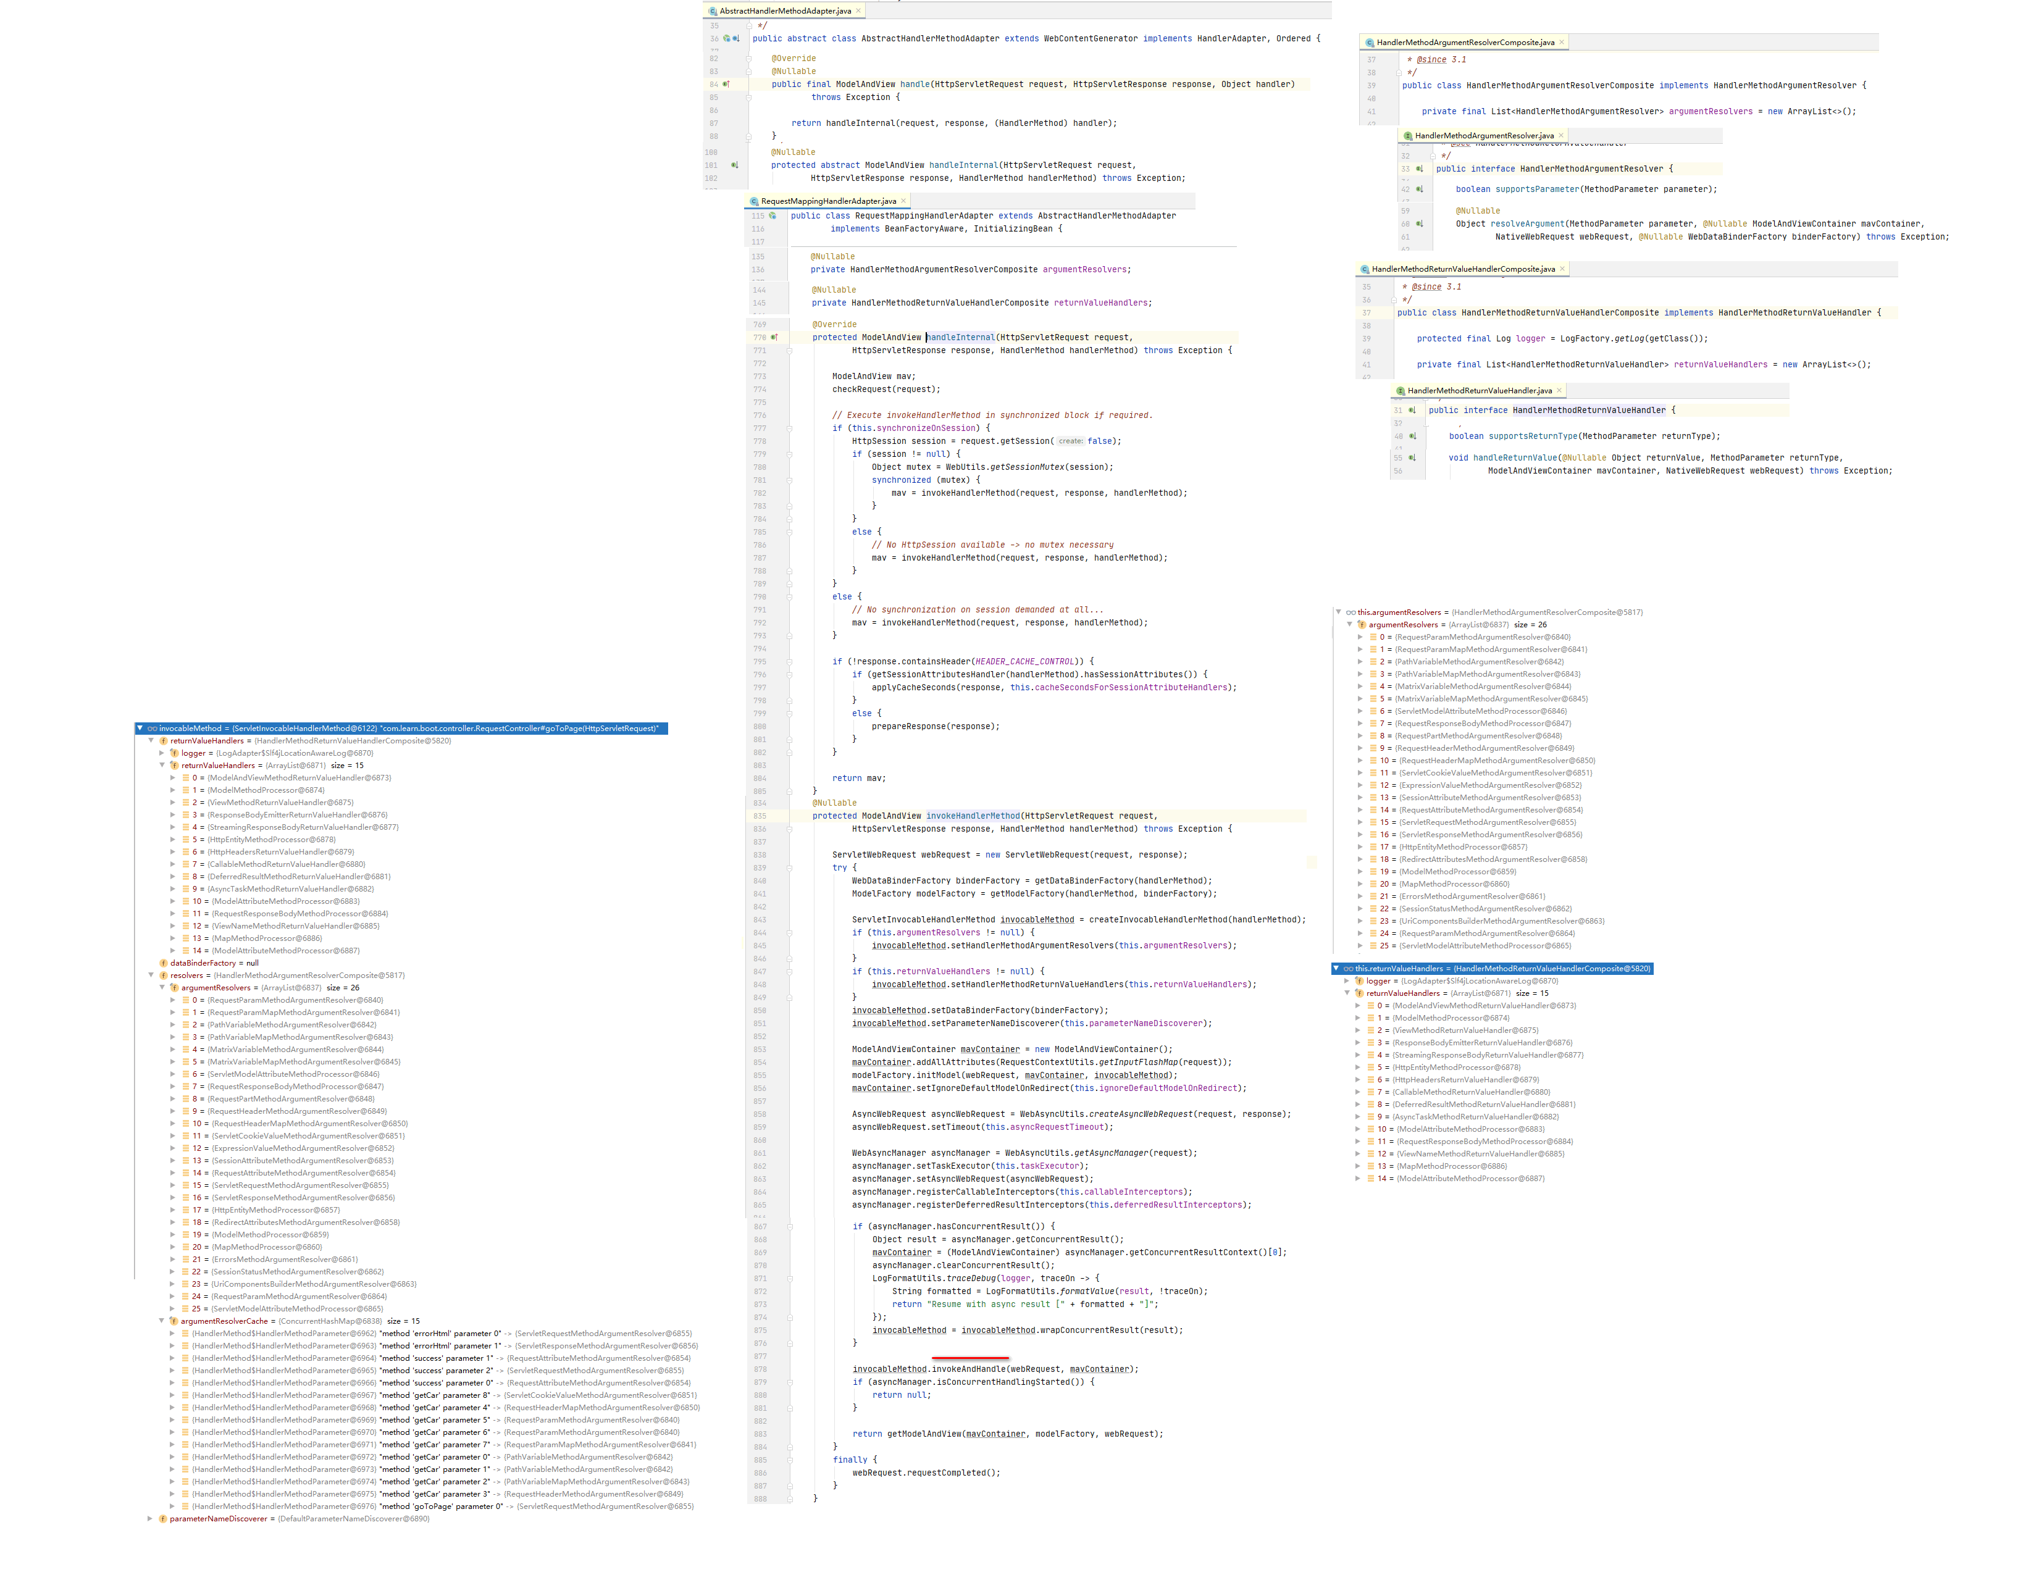
Task: Click the handleInternal method name on line 770
Action: pyautogui.click(x=961, y=338)
